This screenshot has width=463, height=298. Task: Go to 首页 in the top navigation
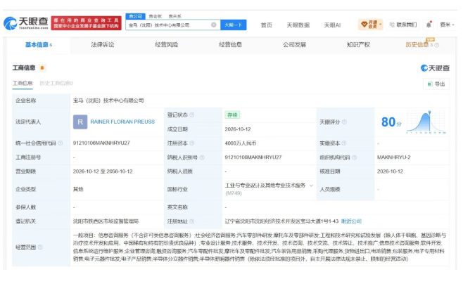point(267,25)
